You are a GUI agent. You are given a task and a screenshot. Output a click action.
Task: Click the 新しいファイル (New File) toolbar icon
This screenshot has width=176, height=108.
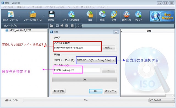[10, 14]
